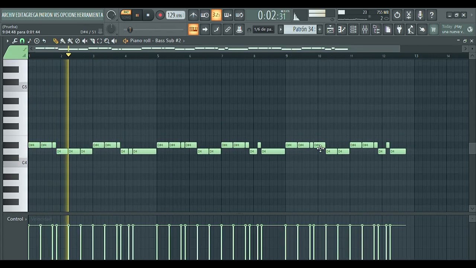Select the Draw pencil tool
476x268 pixels.
tap(55, 41)
